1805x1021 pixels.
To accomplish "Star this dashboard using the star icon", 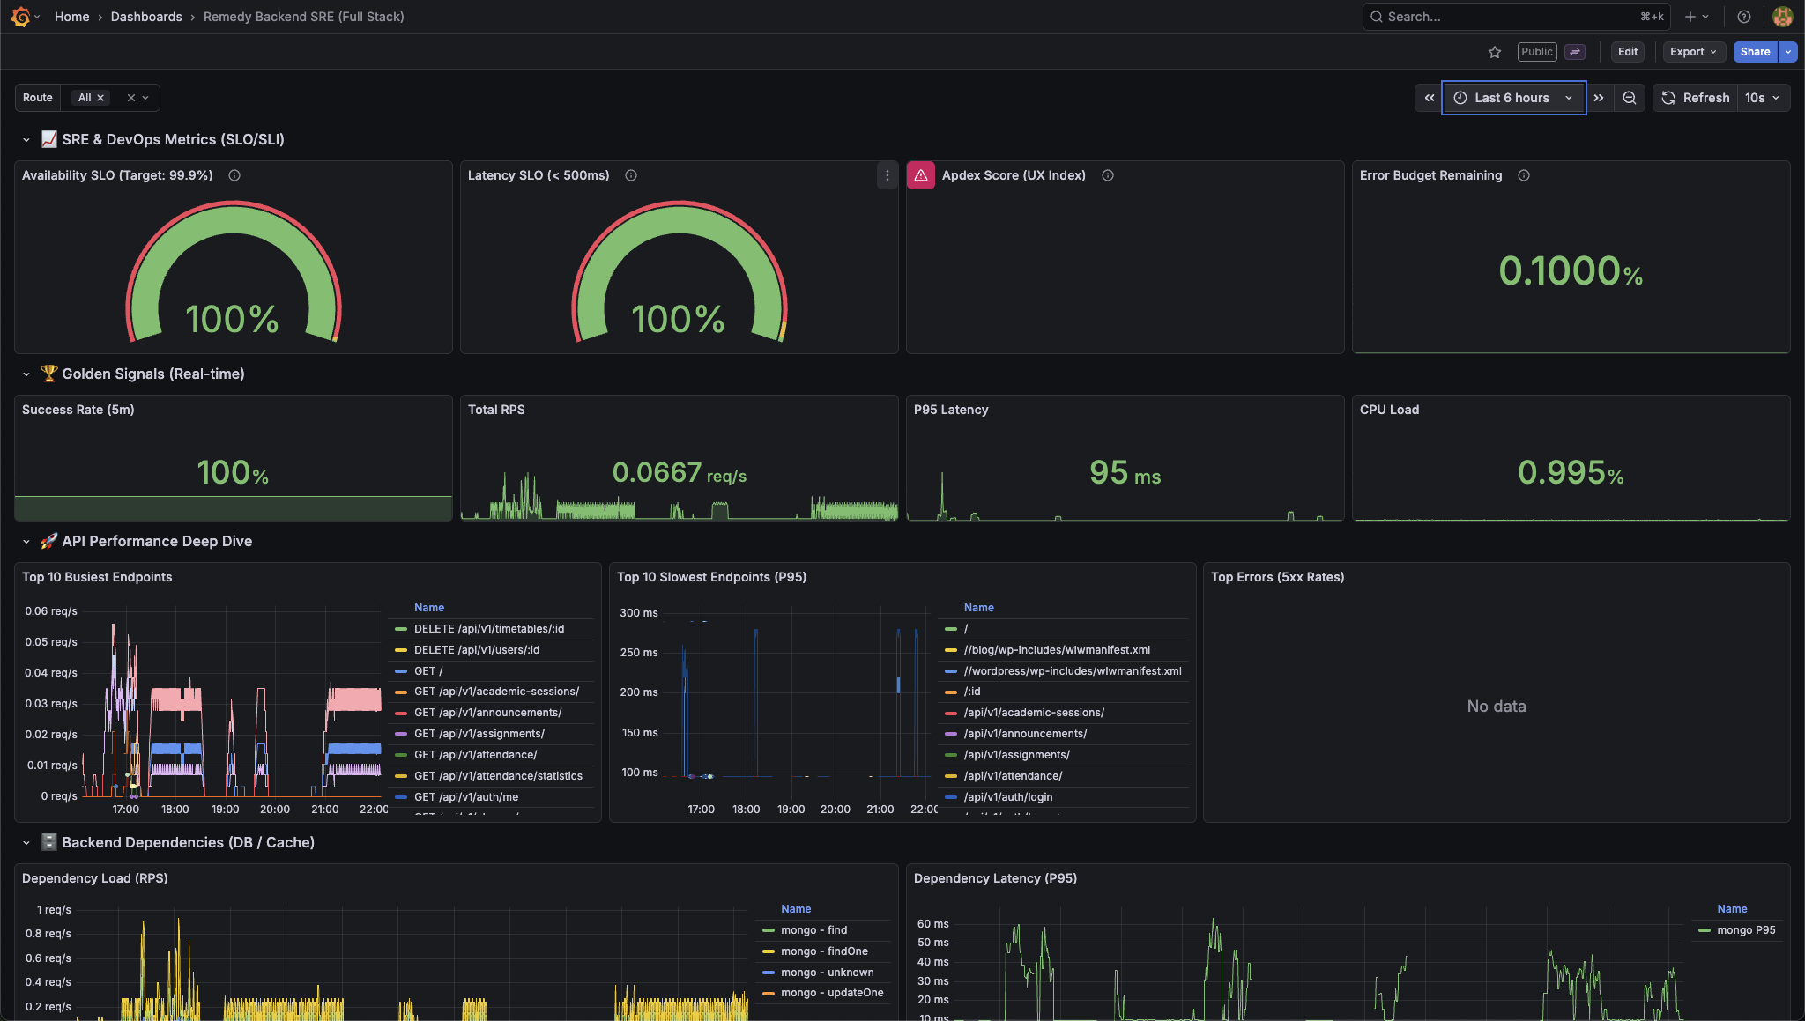I will tap(1495, 52).
